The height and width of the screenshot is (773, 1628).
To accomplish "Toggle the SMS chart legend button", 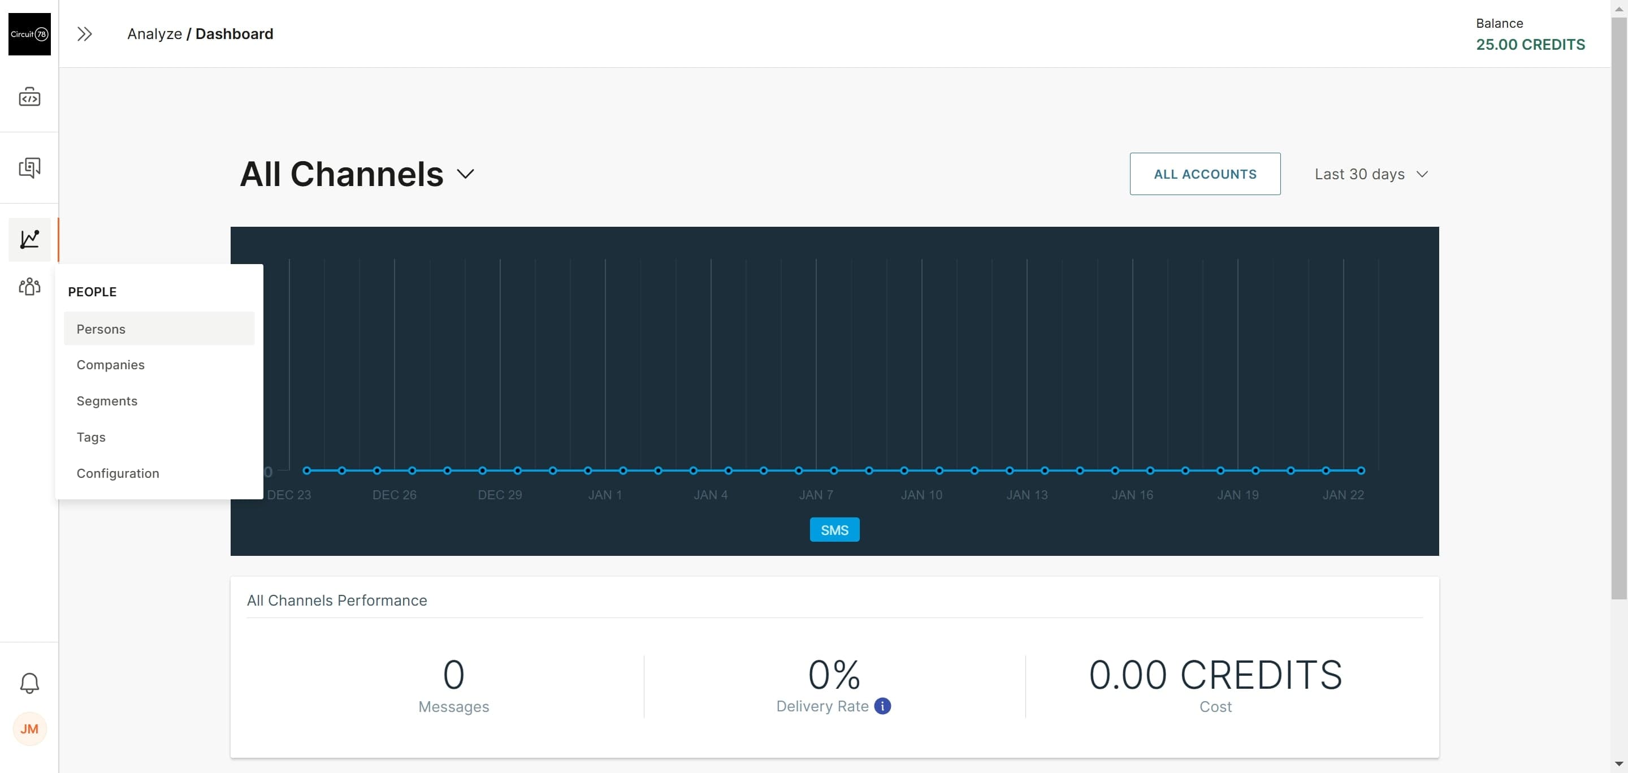I will [834, 530].
